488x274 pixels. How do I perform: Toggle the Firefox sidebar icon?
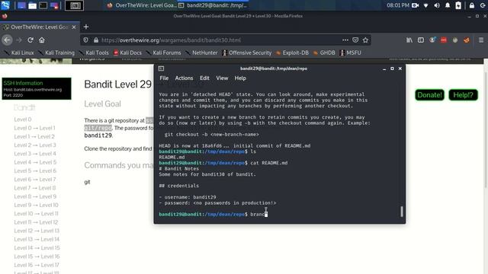click(421, 40)
